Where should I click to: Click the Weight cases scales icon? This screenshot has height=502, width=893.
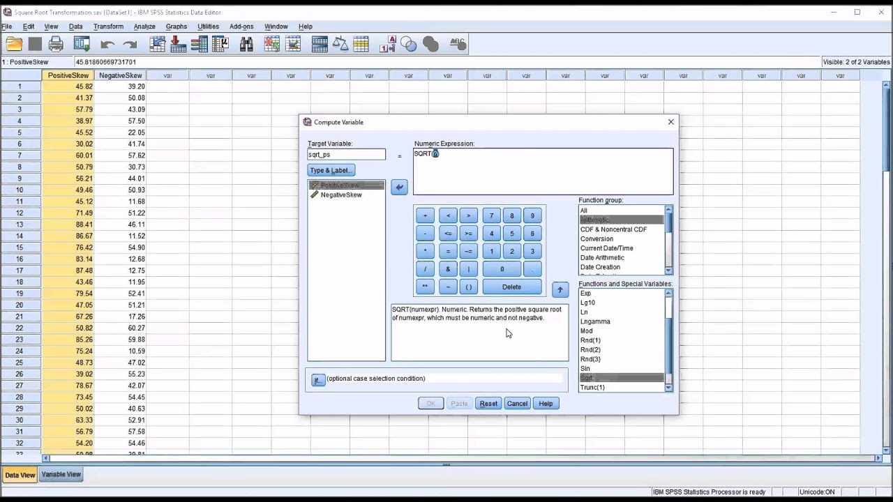[340, 44]
